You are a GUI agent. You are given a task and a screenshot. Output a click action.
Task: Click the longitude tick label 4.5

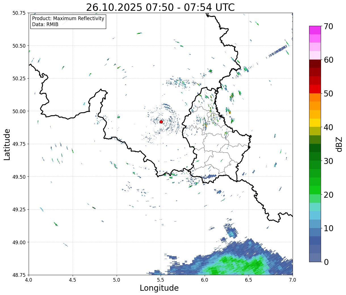tap(73, 280)
